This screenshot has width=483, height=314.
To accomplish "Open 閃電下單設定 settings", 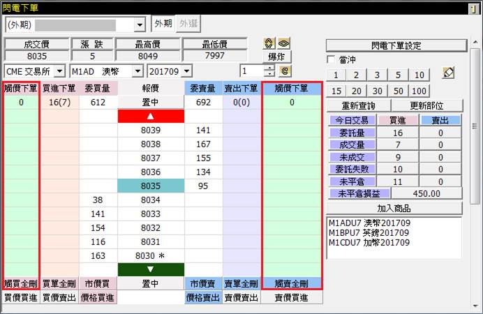I will [396, 46].
